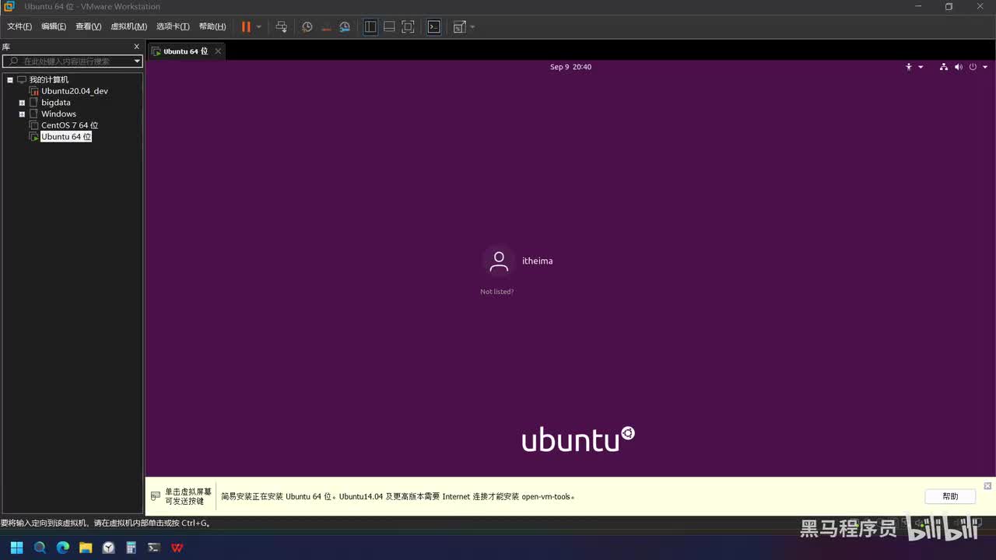The width and height of the screenshot is (996, 560).
Task: Open the terminal app on the taskbar
Action: [154, 548]
